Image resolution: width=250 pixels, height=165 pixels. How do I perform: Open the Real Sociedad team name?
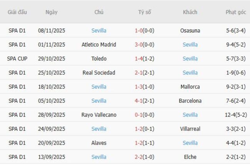pyautogui.click(x=99, y=73)
